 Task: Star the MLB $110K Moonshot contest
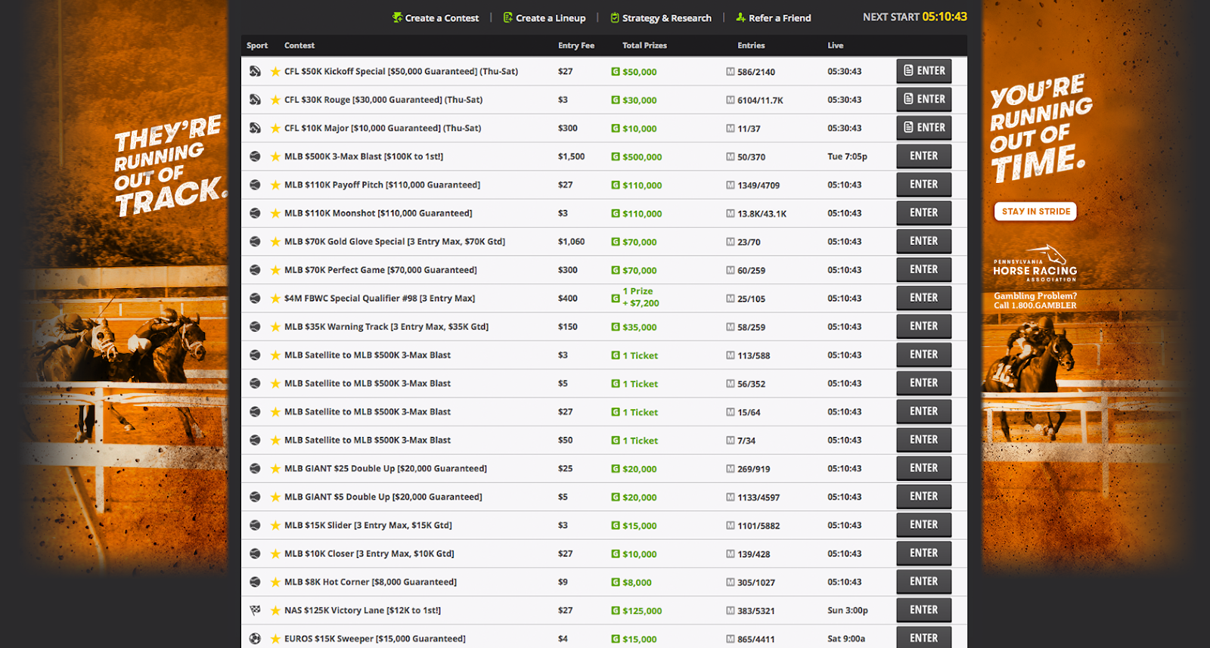pos(275,213)
